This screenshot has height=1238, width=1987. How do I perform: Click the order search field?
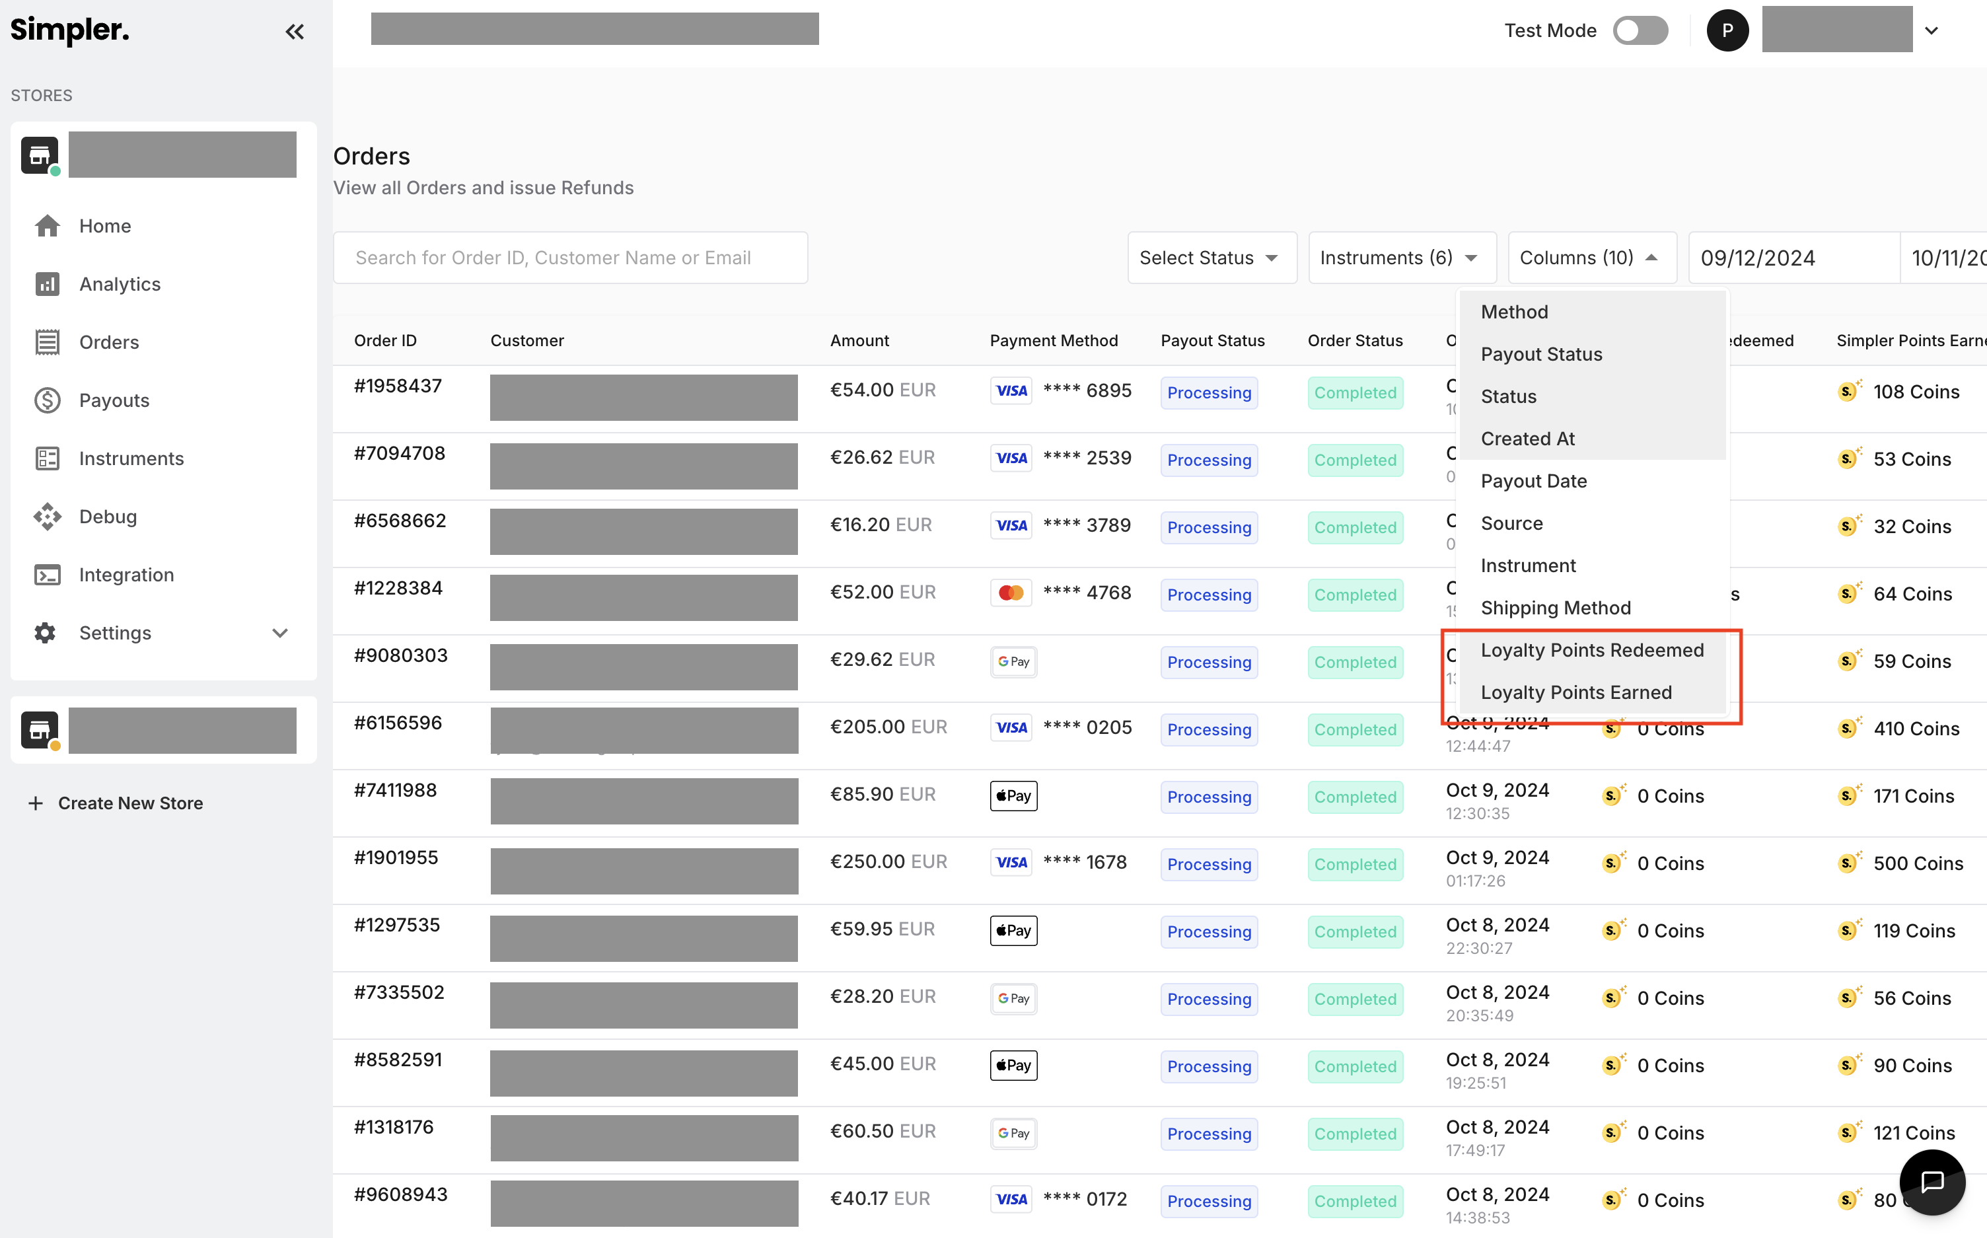pos(571,258)
